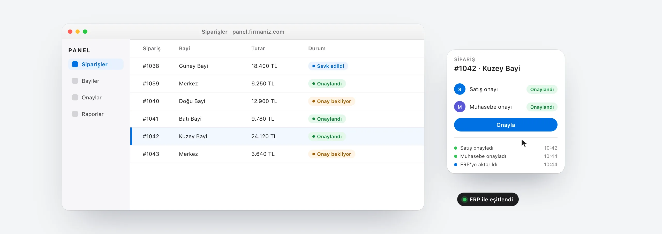Screen dimensions: 662x234
Task: Click the Onaylandı badge beside Muhasebe onayı
Action: pyautogui.click(x=542, y=107)
